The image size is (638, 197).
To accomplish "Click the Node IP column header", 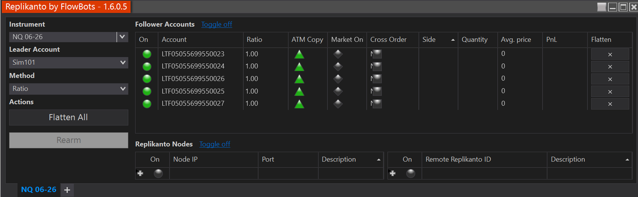I will pos(214,159).
